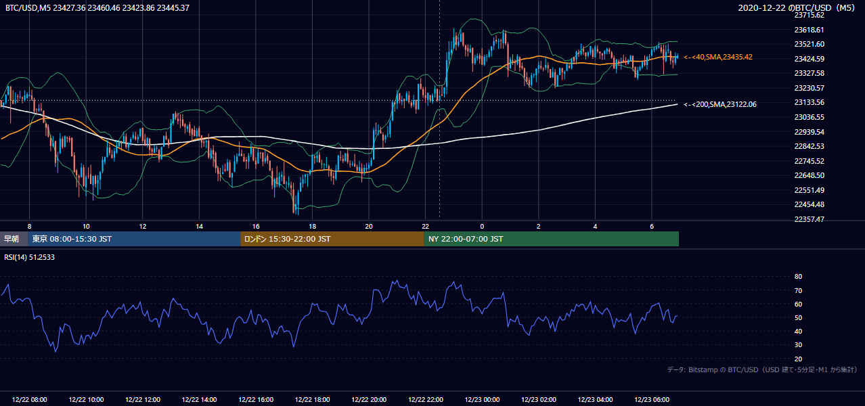Click the RSI axis level 30 label

pos(798,345)
